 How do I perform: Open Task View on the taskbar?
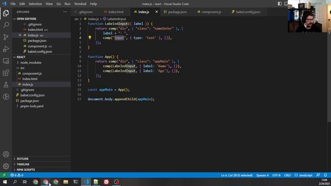[25, 182]
